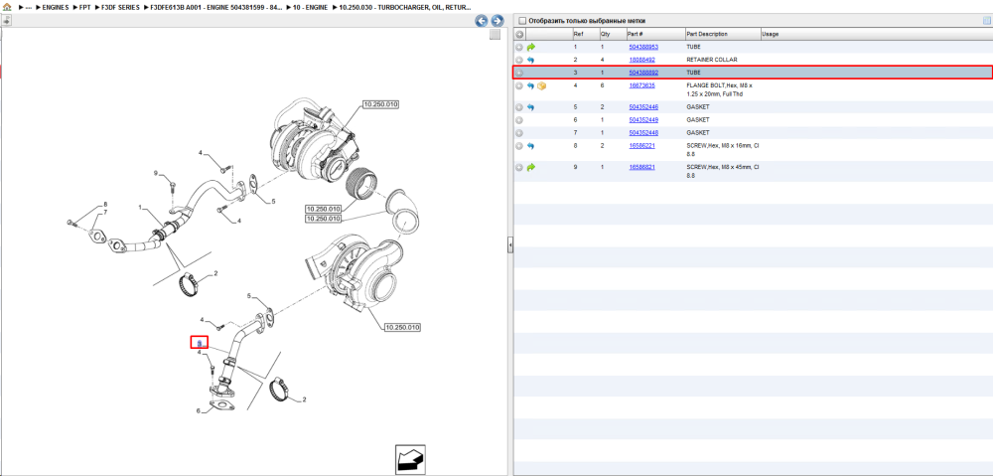The height and width of the screenshot is (476, 993).
Task: Select callout 9 on the diagram
Action: 155,172
